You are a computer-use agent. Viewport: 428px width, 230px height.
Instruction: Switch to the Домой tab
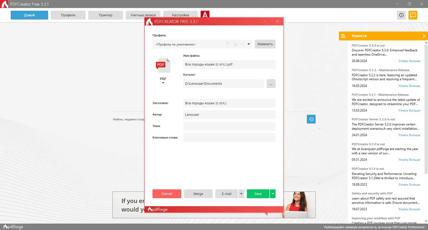(x=29, y=15)
